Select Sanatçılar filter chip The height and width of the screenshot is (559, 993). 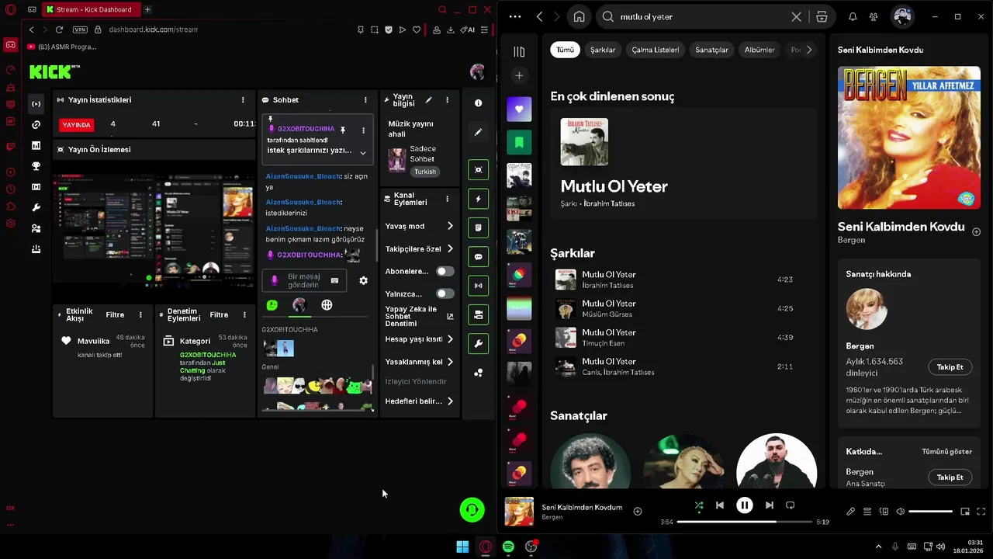coord(711,50)
